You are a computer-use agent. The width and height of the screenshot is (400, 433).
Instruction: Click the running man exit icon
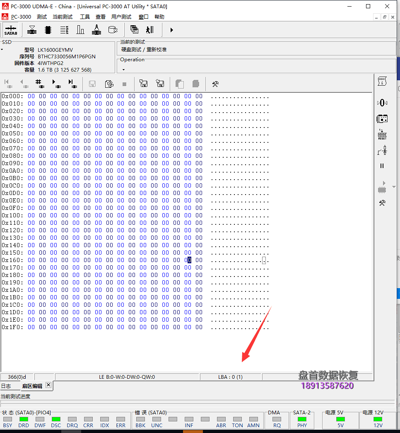pos(150,30)
